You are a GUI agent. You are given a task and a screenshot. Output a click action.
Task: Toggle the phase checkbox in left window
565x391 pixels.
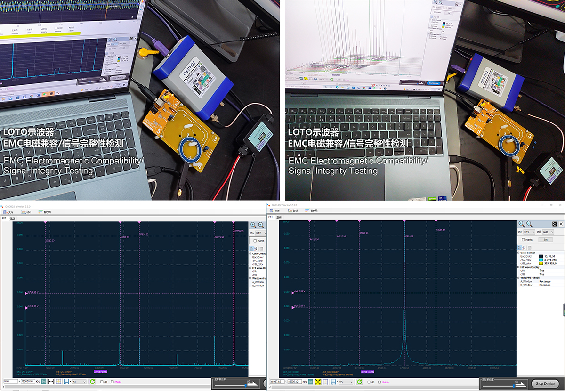click(112, 382)
